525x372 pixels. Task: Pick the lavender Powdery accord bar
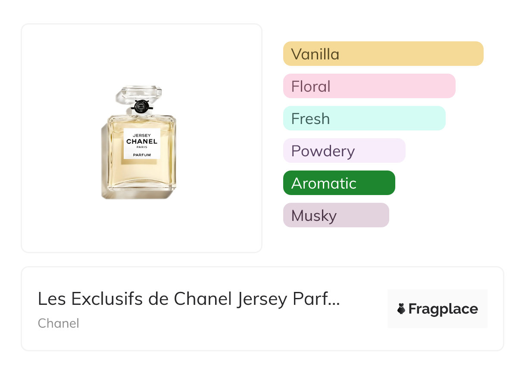344,151
